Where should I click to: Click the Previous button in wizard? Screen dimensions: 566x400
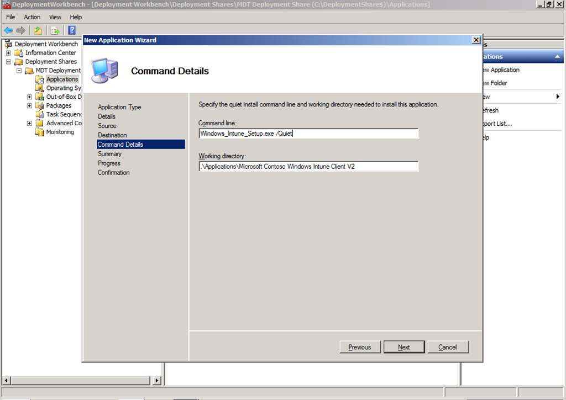pos(359,347)
